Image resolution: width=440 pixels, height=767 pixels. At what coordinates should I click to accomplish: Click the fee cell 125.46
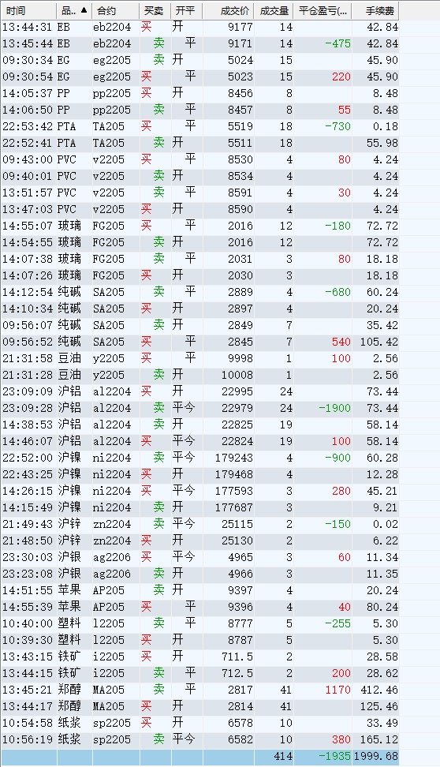379,707
